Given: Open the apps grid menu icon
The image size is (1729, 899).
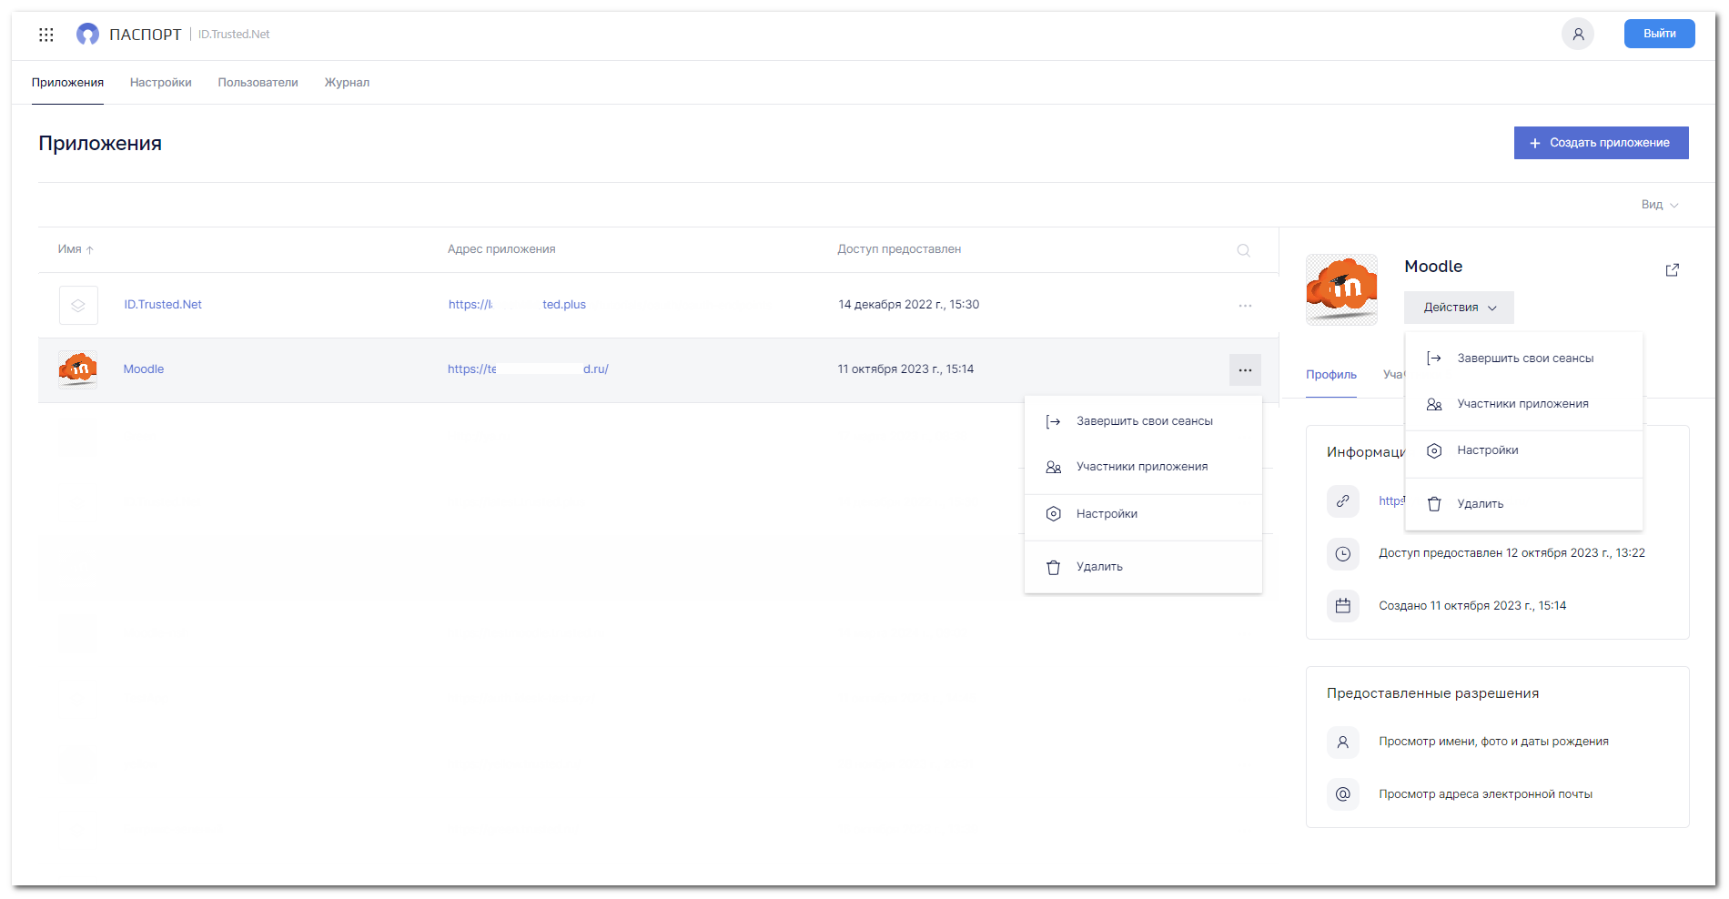Looking at the screenshot, I should 46,35.
